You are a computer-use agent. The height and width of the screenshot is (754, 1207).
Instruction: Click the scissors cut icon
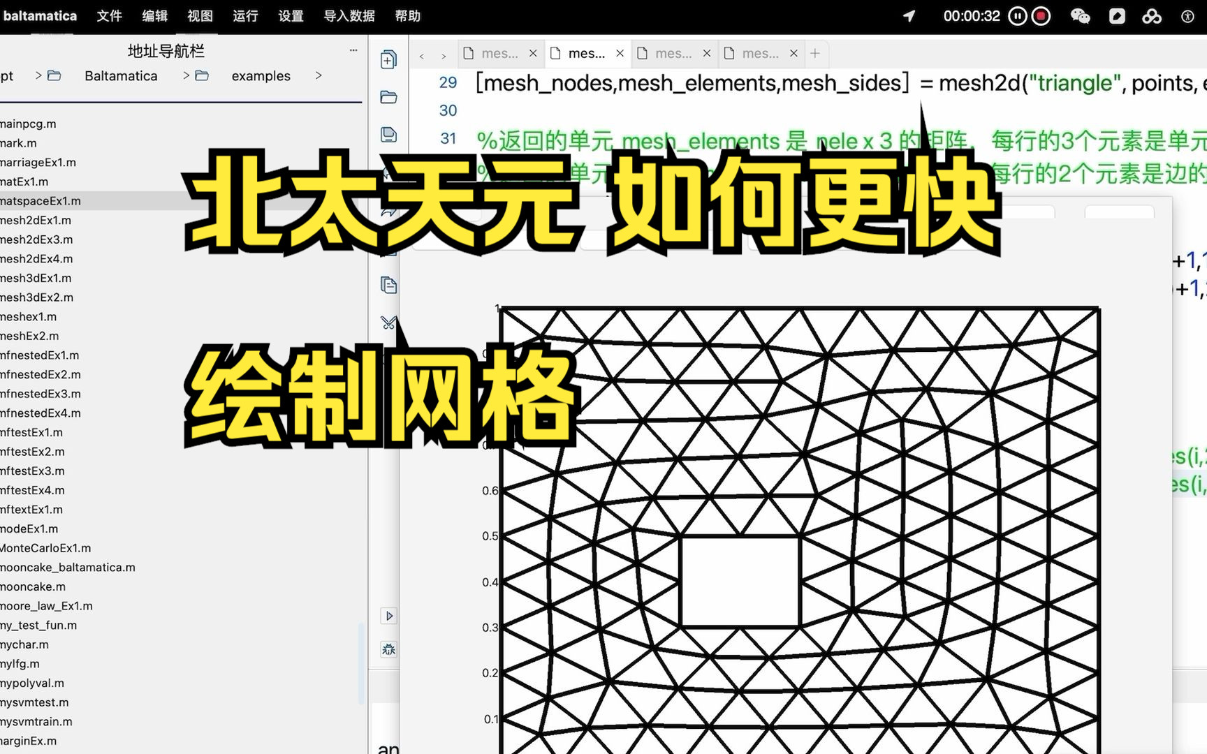388,323
